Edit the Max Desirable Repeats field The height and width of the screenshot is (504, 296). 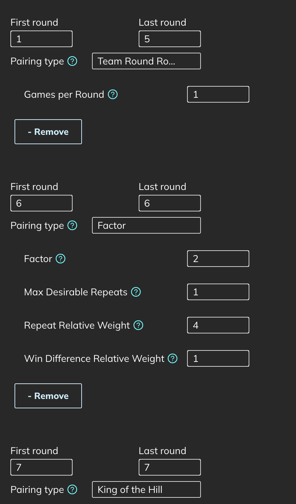tap(218, 292)
